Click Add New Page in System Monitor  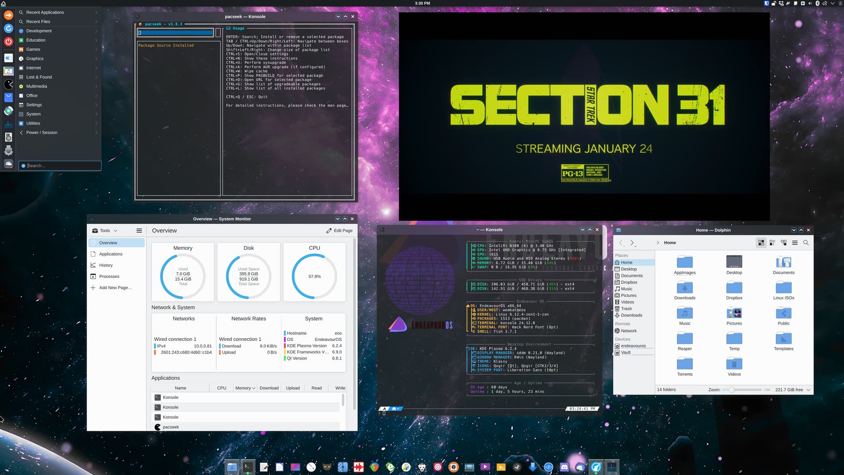116,288
